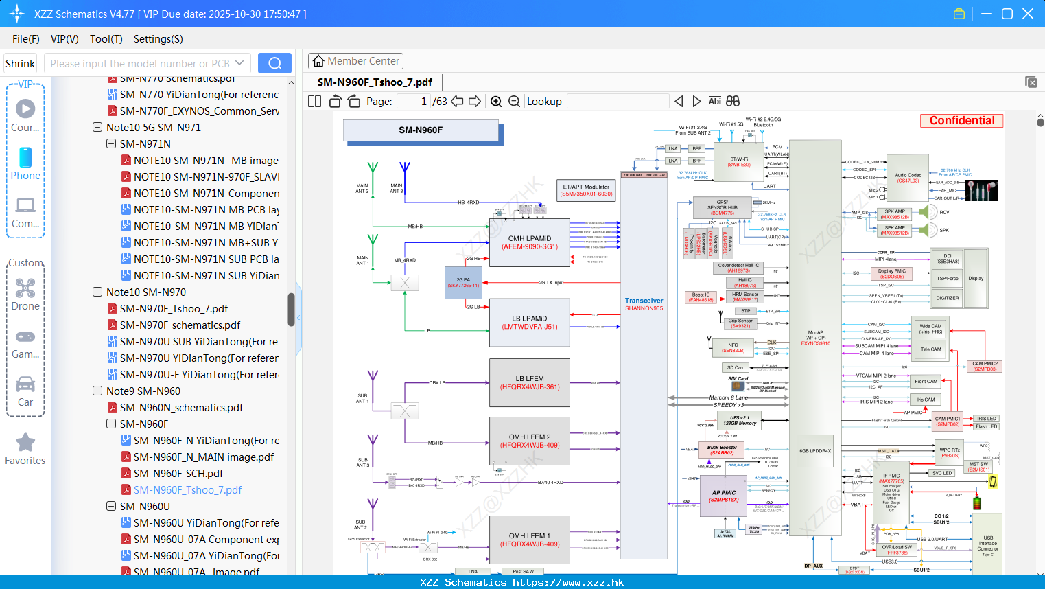Open the VIP(V) menu

[64, 39]
